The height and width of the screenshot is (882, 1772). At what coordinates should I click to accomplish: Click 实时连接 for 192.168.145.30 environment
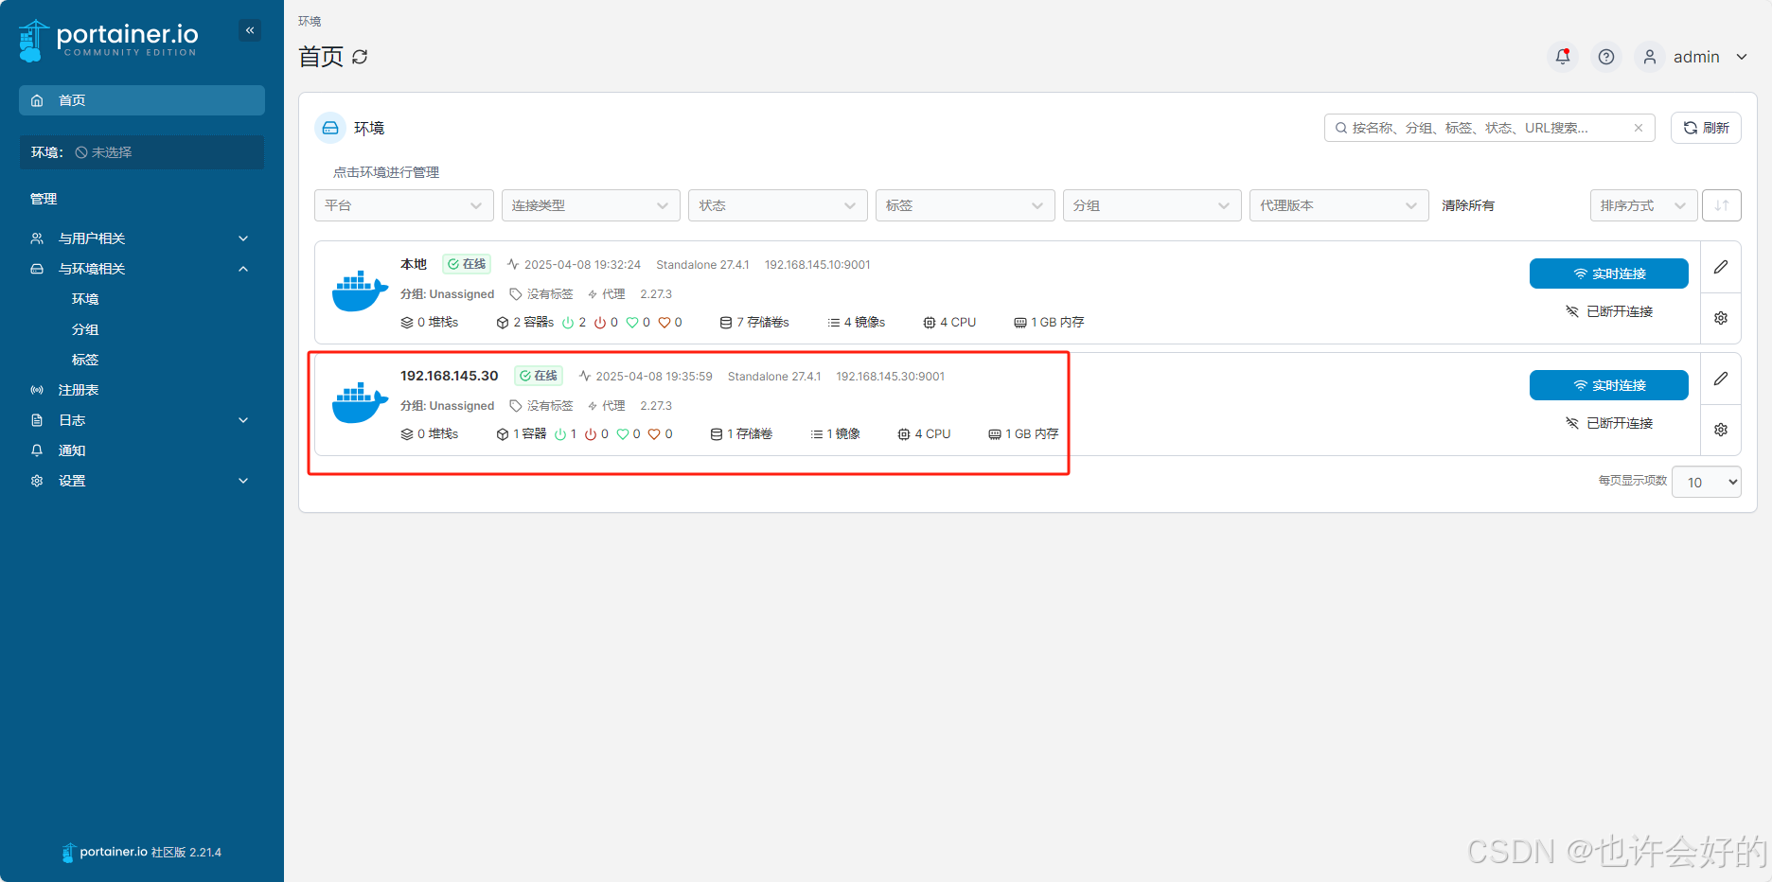pos(1609,385)
